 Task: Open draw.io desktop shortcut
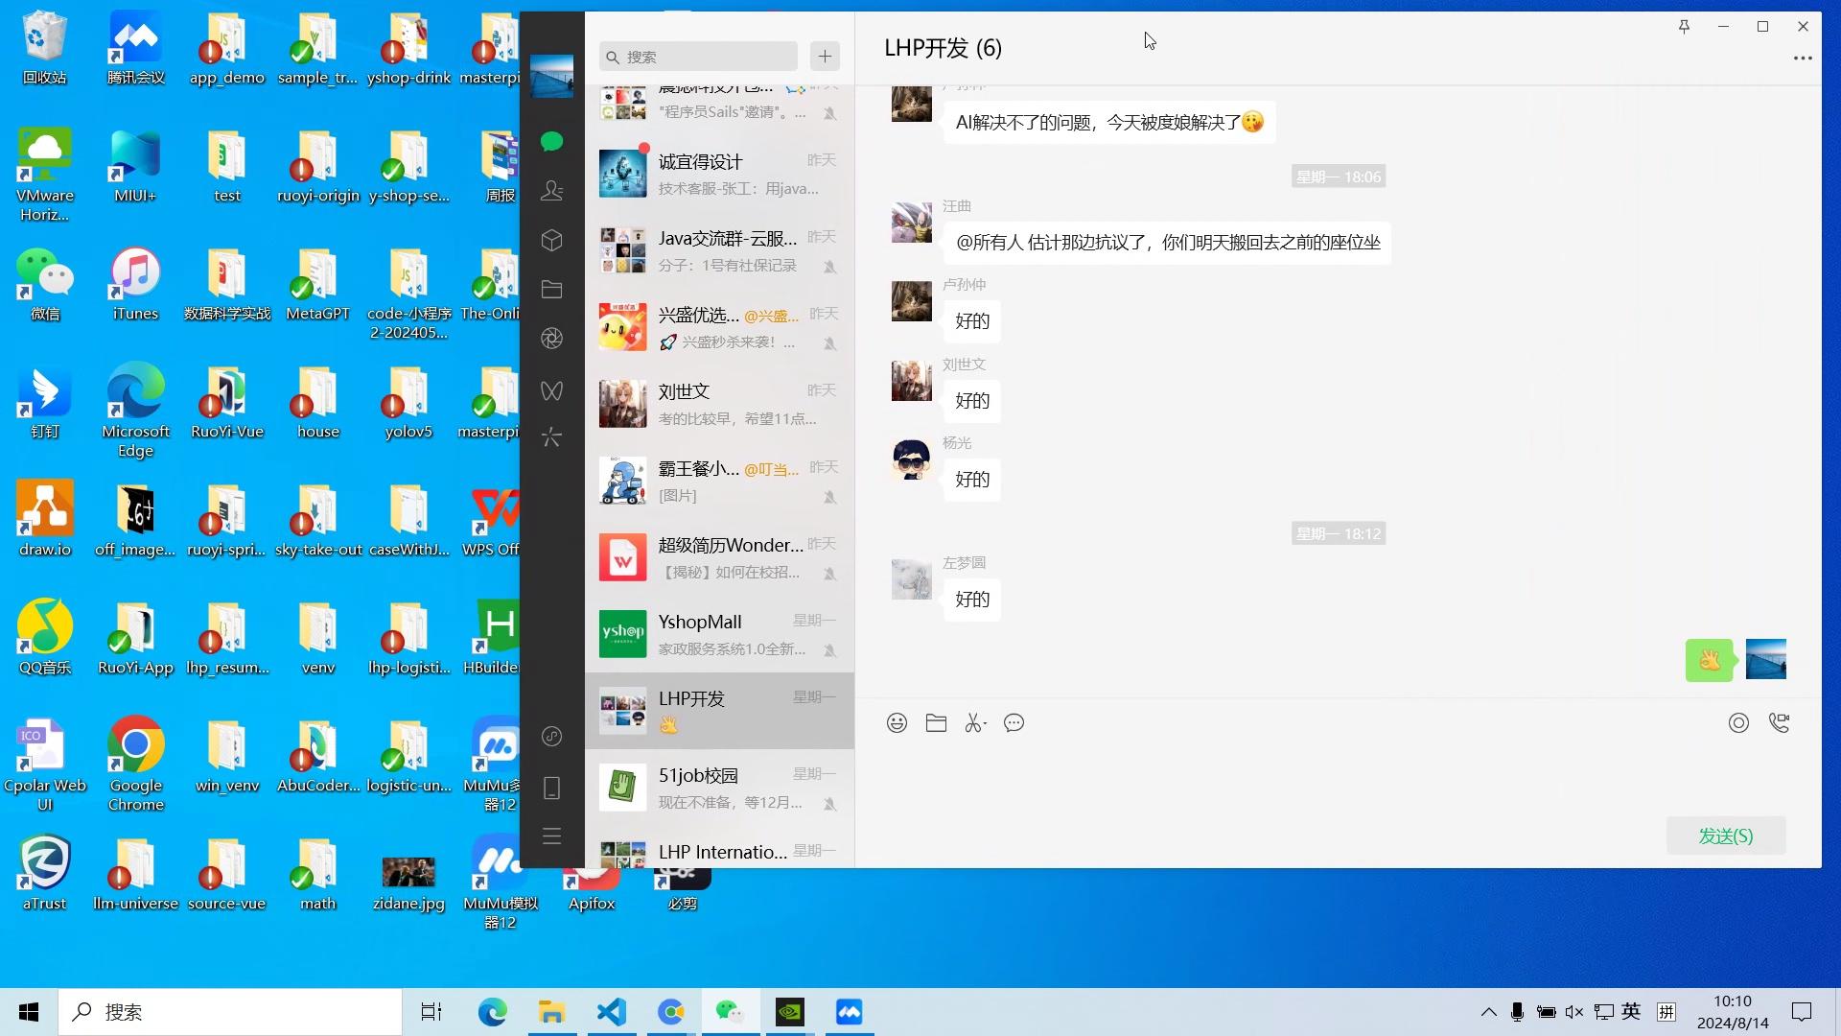(44, 520)
